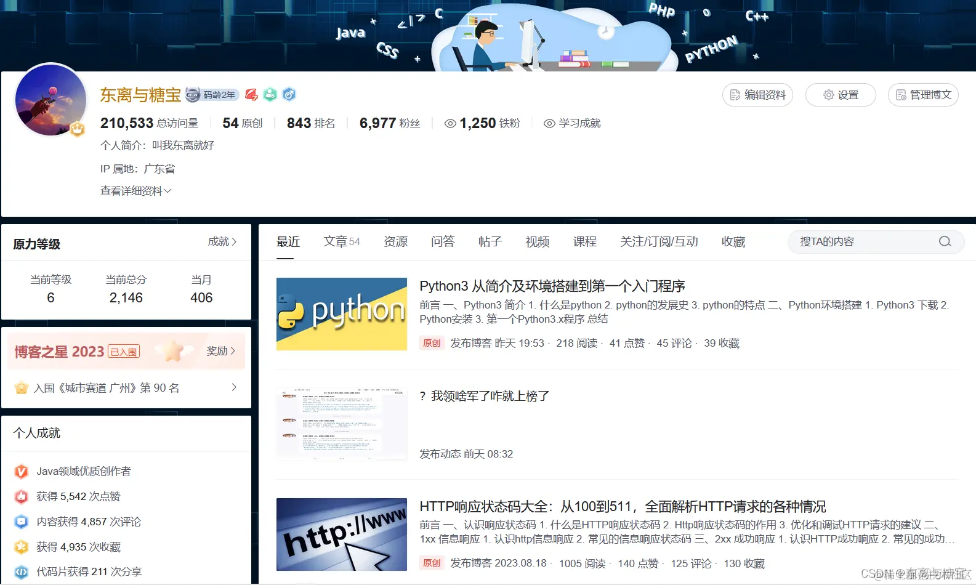Click 210,533 总访问量 stat
Viewport: 976px width, 585px height.
[150, 123]
